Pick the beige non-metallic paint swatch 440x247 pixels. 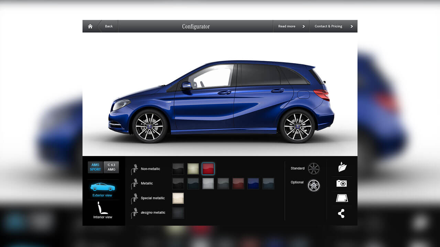[x=193, y=169]
